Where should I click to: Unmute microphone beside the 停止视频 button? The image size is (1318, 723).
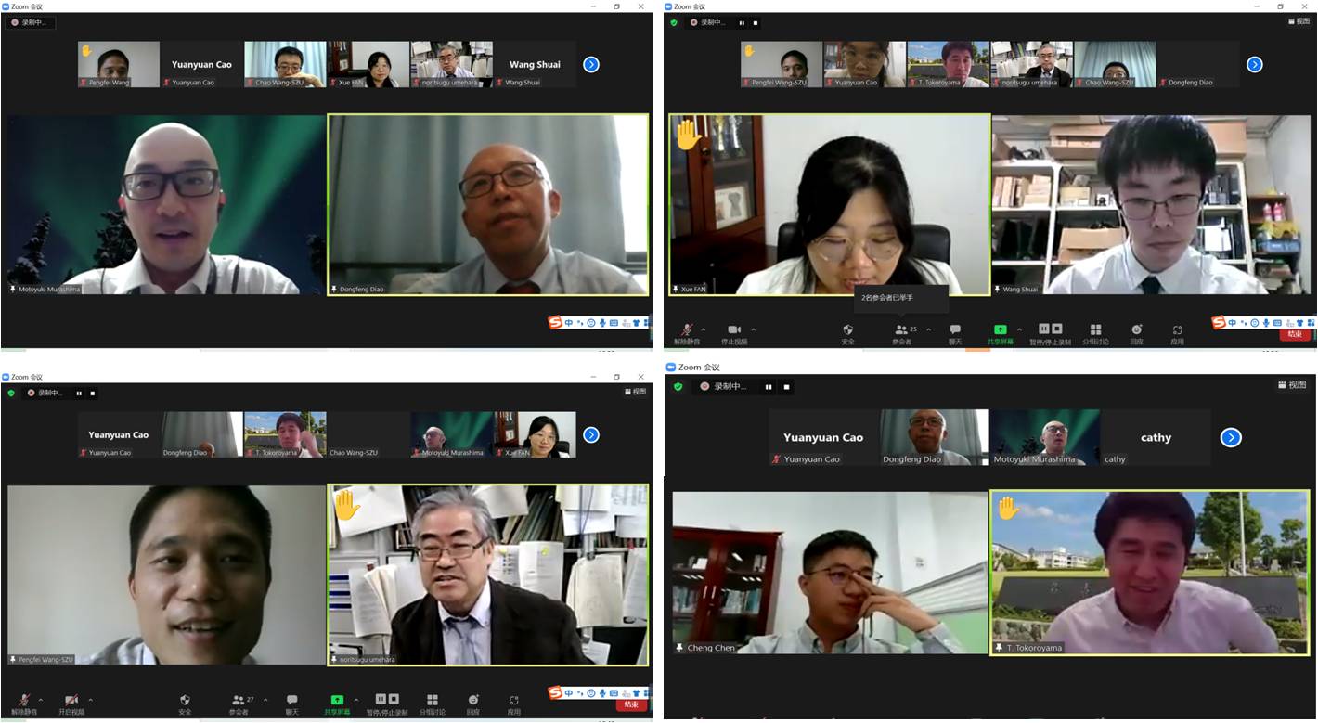coord(687,334)
